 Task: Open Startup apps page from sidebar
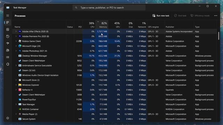(8, 43)
